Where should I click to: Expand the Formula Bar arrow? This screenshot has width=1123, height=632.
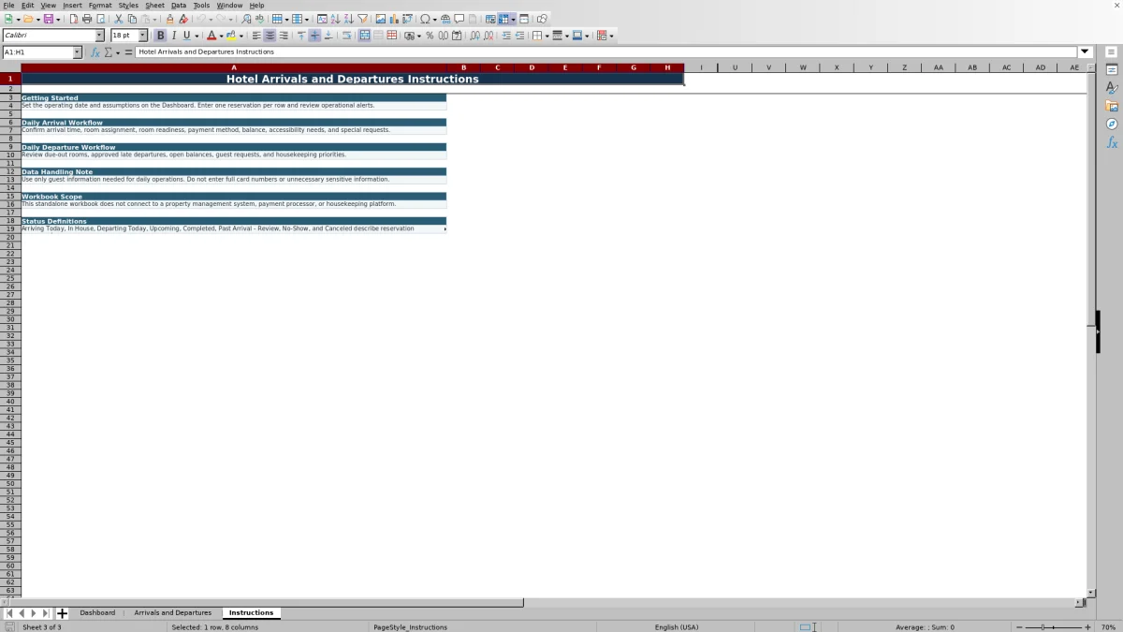[1085, 52]
